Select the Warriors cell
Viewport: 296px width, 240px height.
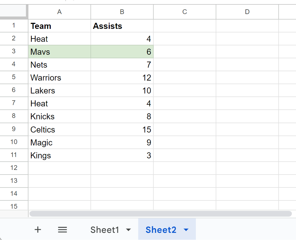(60, 78)
